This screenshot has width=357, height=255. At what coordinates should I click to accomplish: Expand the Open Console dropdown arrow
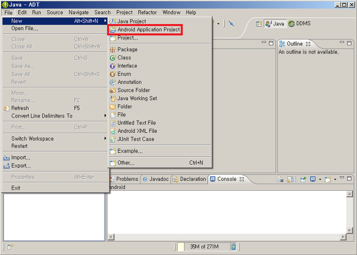point(335,179)
